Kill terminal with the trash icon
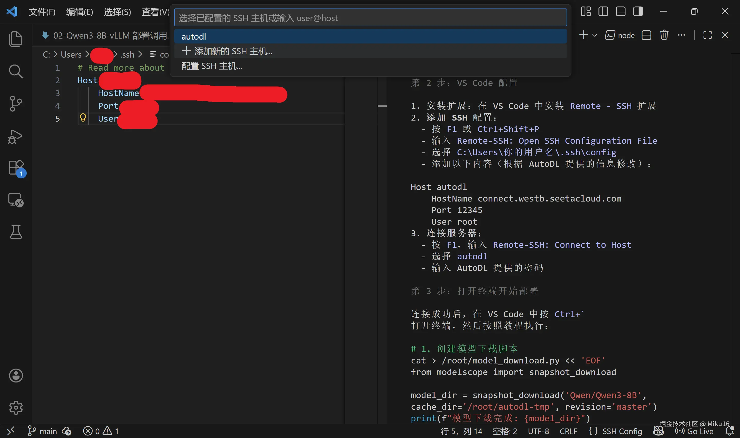The image size is (740, 438). 664,35
